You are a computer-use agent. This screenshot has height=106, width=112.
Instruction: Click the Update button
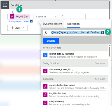[x=51, y=41]
